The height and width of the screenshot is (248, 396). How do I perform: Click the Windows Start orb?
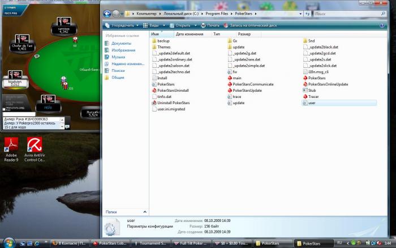[9, 243]
